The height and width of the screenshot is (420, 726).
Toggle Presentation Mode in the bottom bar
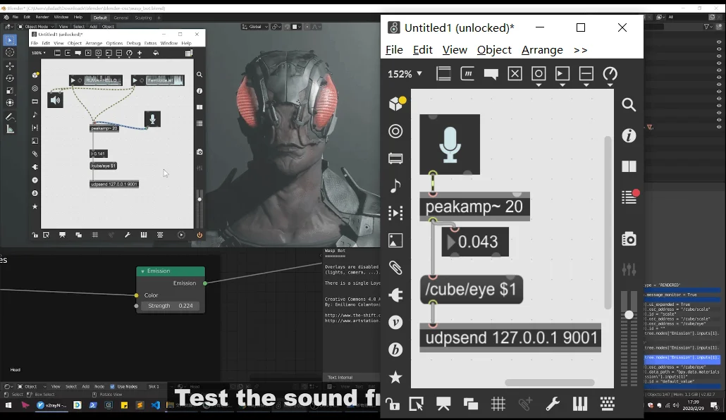tap(443, 404)
